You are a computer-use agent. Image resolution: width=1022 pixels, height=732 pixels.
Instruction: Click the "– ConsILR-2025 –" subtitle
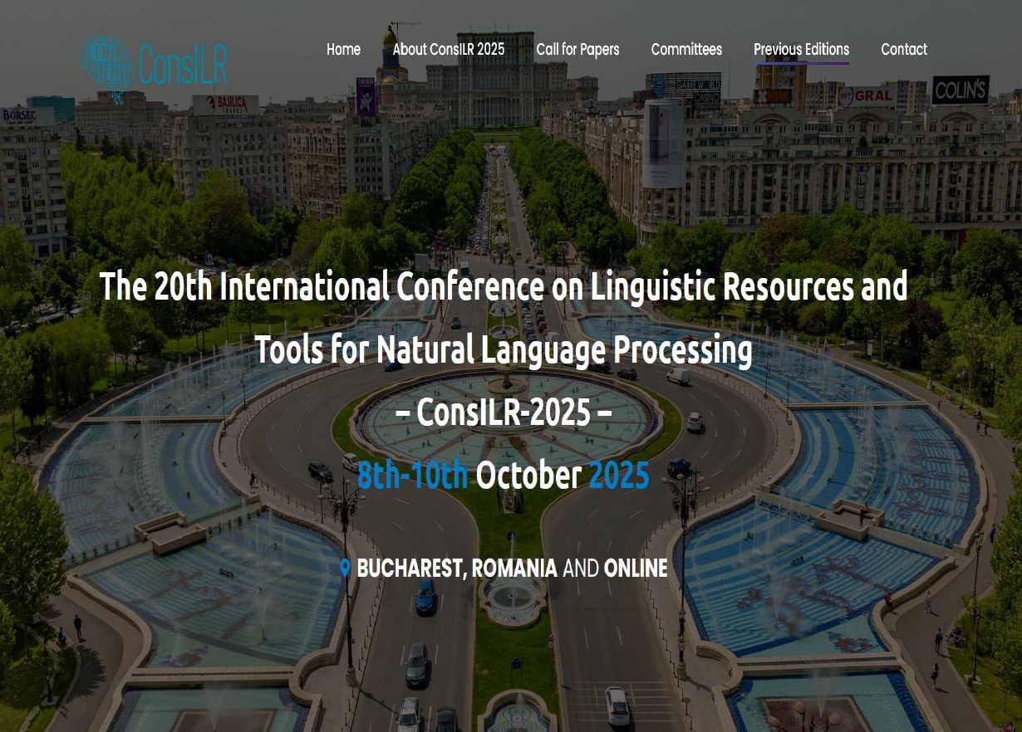[504, 412]
